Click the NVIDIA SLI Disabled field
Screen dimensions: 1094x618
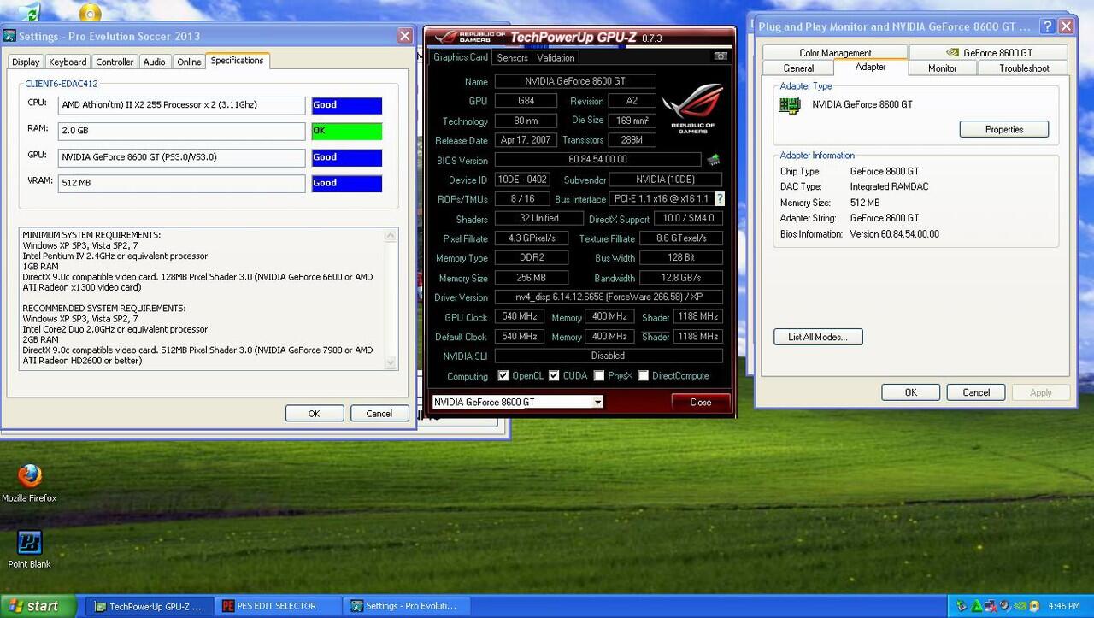pos(609,356)
